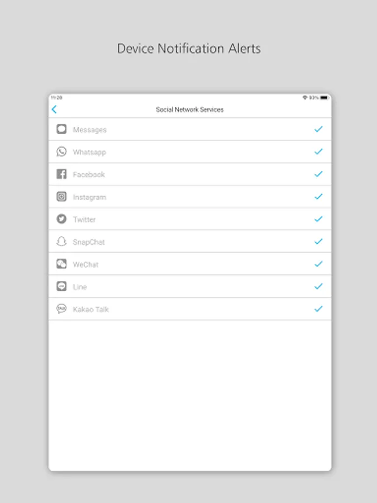Click the Instagram camera icon

pos(61,196)
